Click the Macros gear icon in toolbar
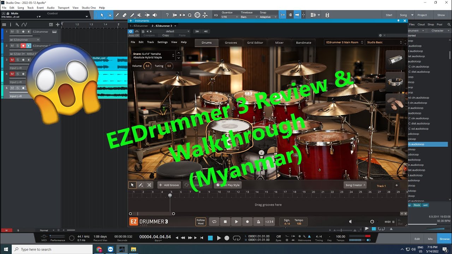Screen dimensions: 452x254 coord(197,15)
